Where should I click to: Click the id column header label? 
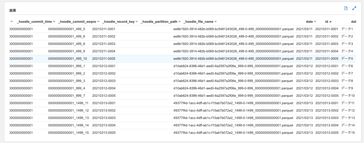(x=326, y=22)
